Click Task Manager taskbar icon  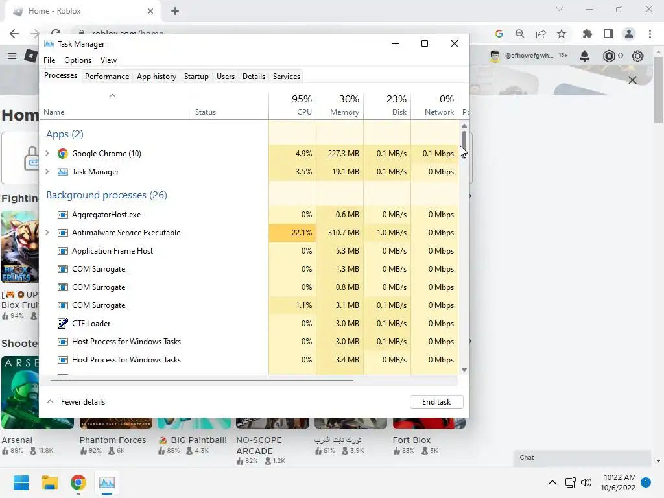(107, 482)
